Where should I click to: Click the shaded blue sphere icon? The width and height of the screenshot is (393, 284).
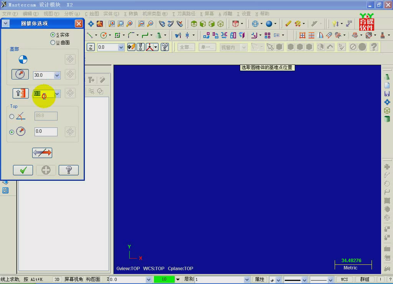[269, 24]
